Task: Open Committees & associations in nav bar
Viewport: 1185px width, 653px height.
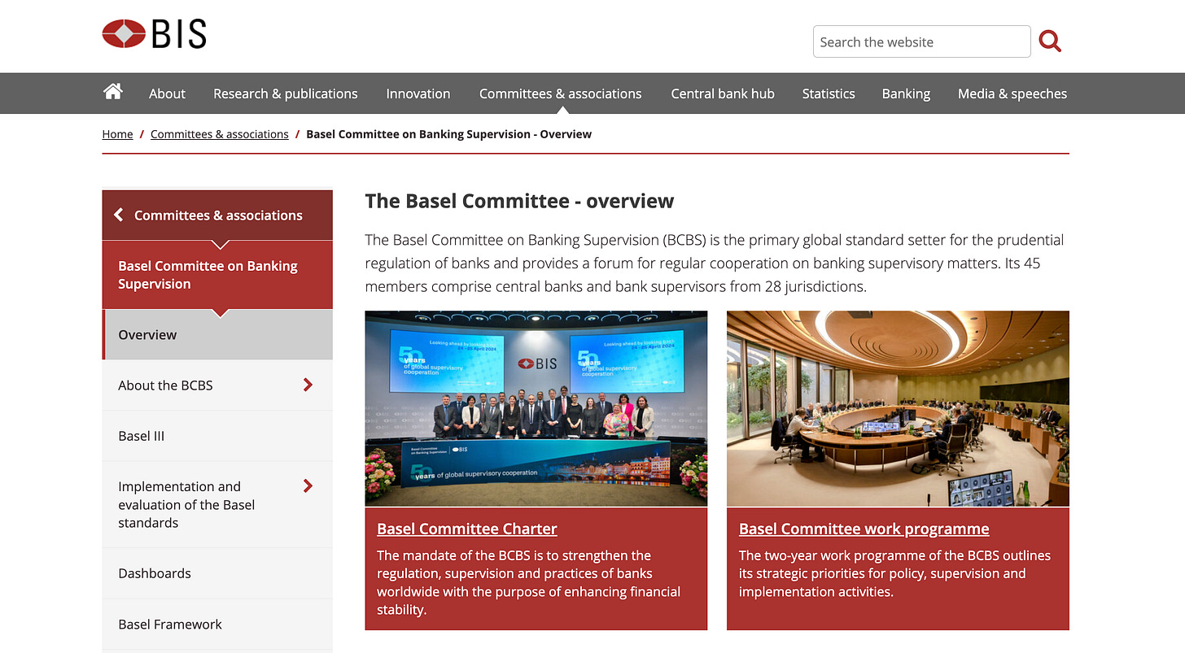Action: click(560, 94)
